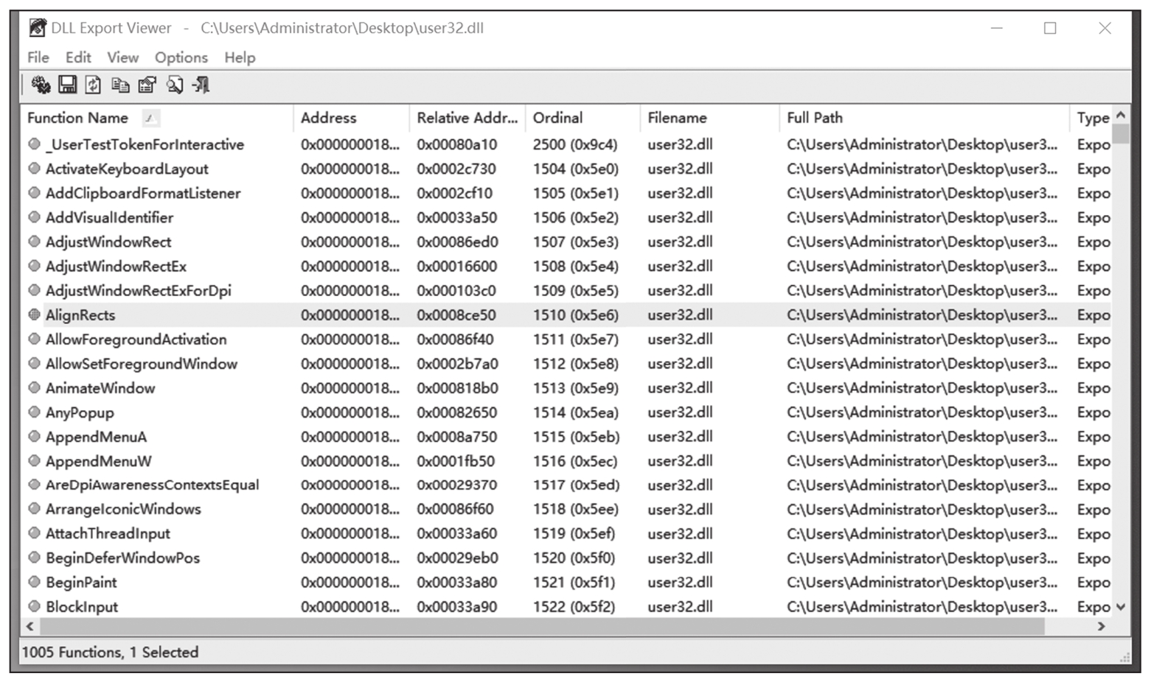
Task: Click ordinal value 1513 (0x5e9)
Action: click(576, 387)
